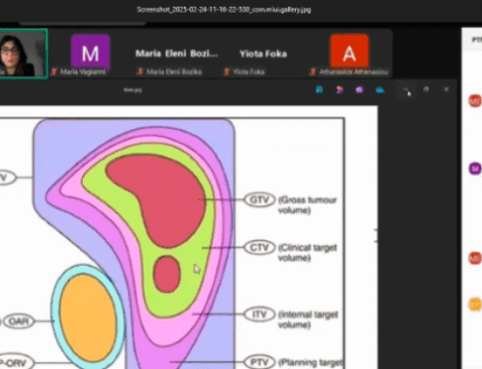Click the purple avatar in the right side panel
Screen dimensions: 482x369
pos(475,169)
